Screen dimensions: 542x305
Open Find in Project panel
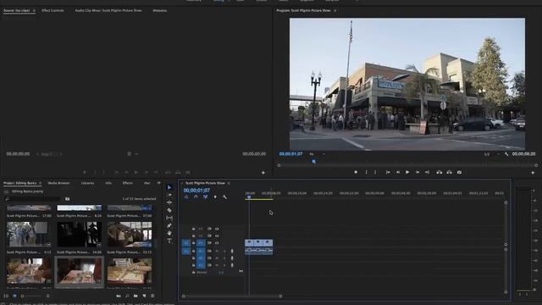(x=127, y=296)
